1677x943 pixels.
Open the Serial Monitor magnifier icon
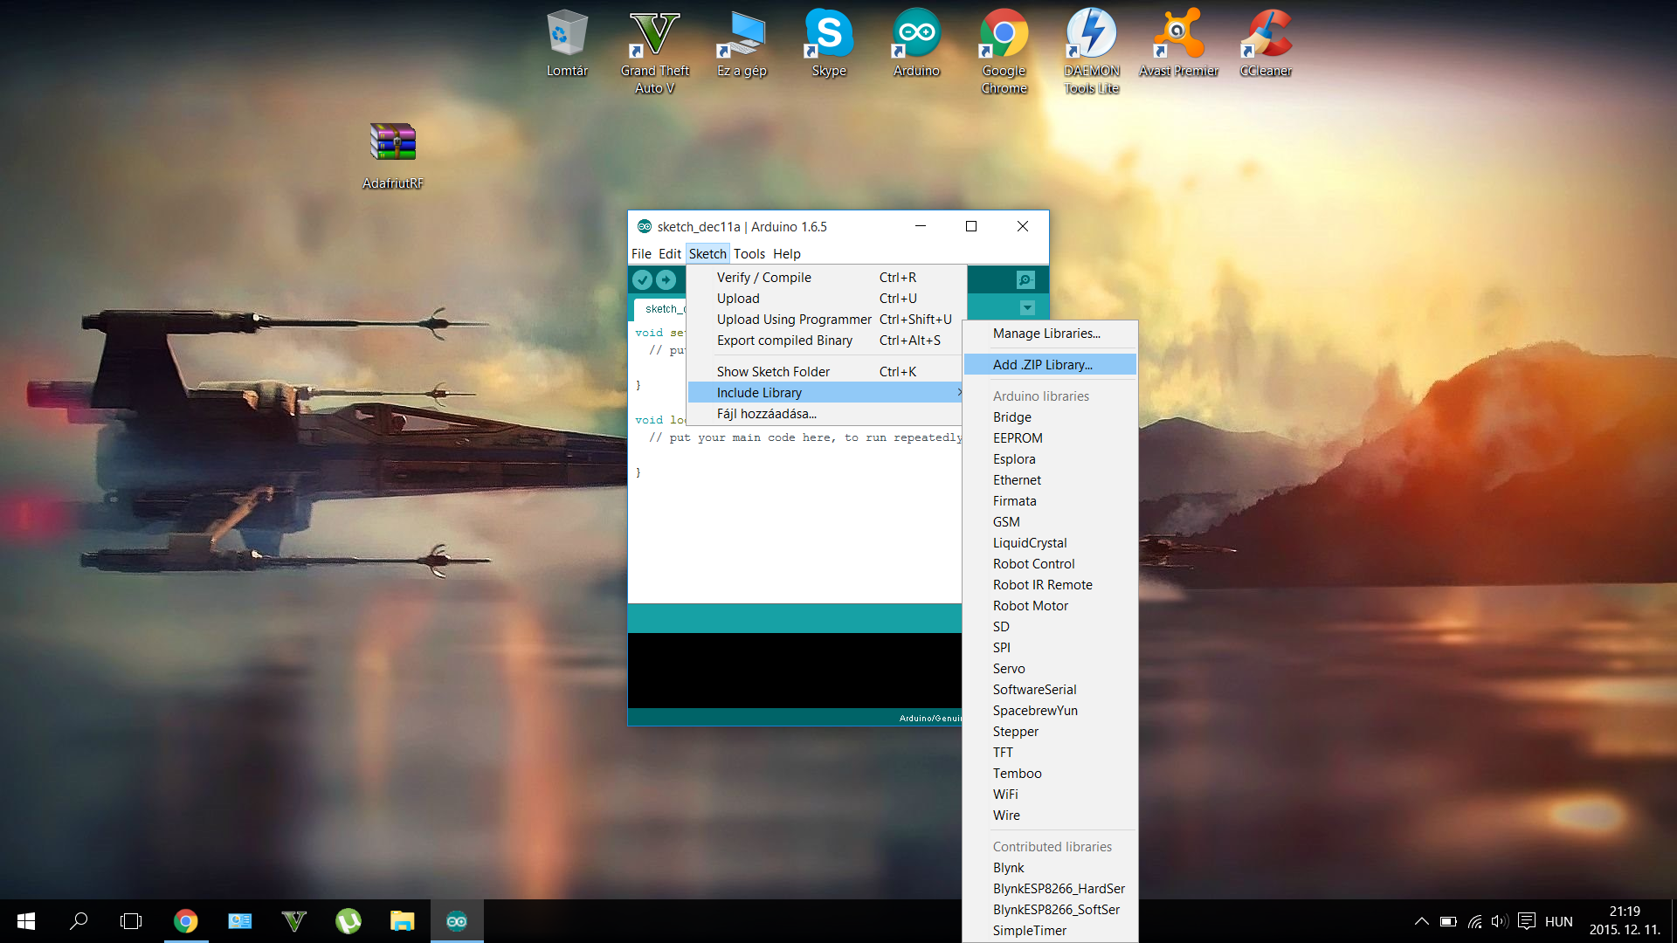1025,279
